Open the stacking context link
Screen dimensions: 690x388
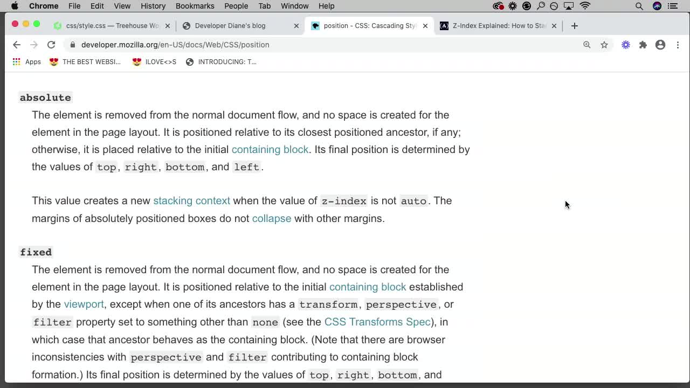click(191, 200)
